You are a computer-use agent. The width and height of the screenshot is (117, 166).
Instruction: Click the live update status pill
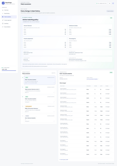102,3
